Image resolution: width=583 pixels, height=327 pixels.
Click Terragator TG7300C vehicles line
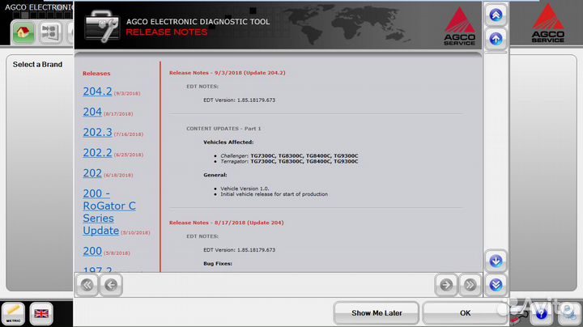point(289,161)
